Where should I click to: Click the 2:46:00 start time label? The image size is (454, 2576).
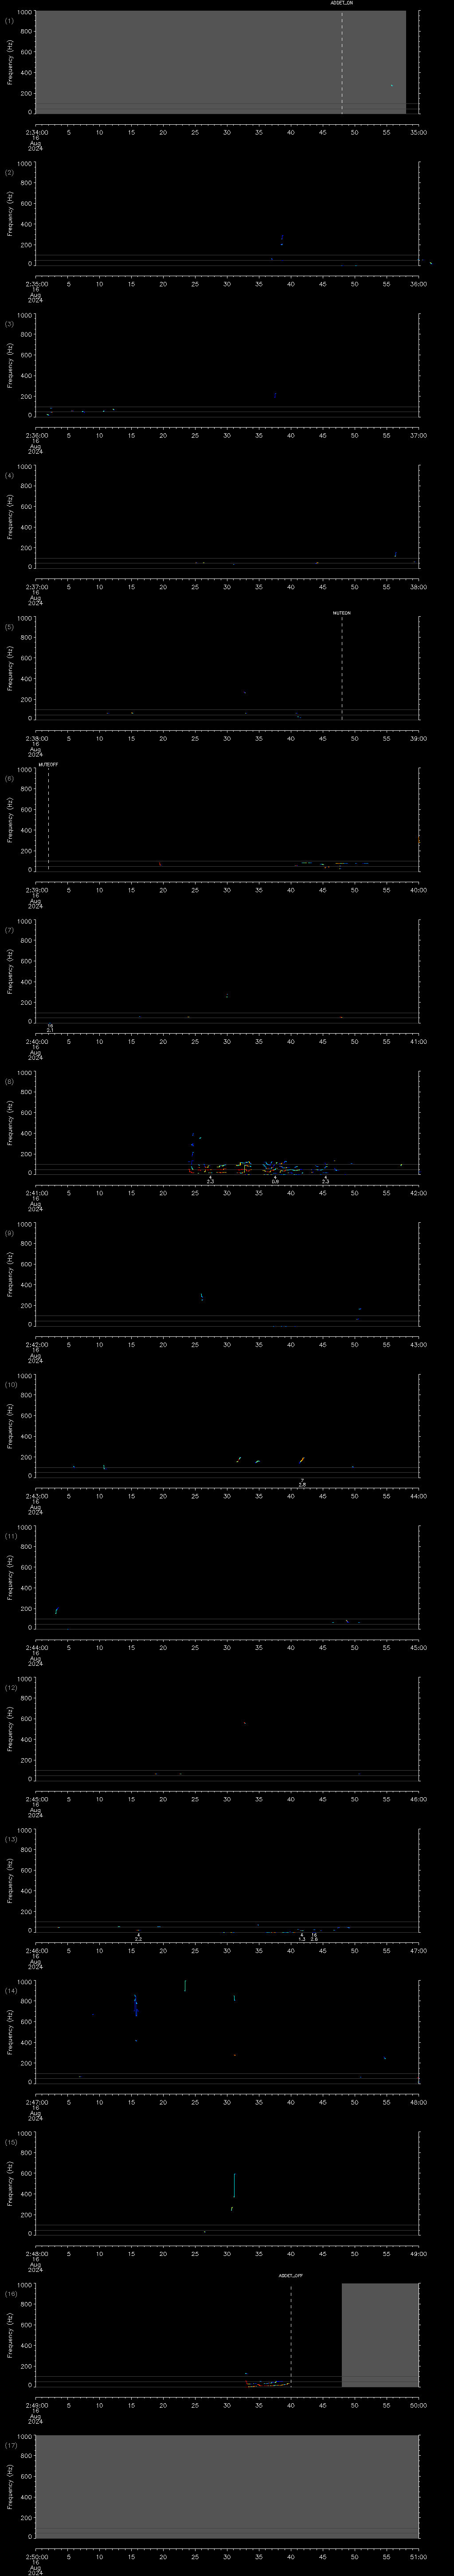pos(36,1951)
